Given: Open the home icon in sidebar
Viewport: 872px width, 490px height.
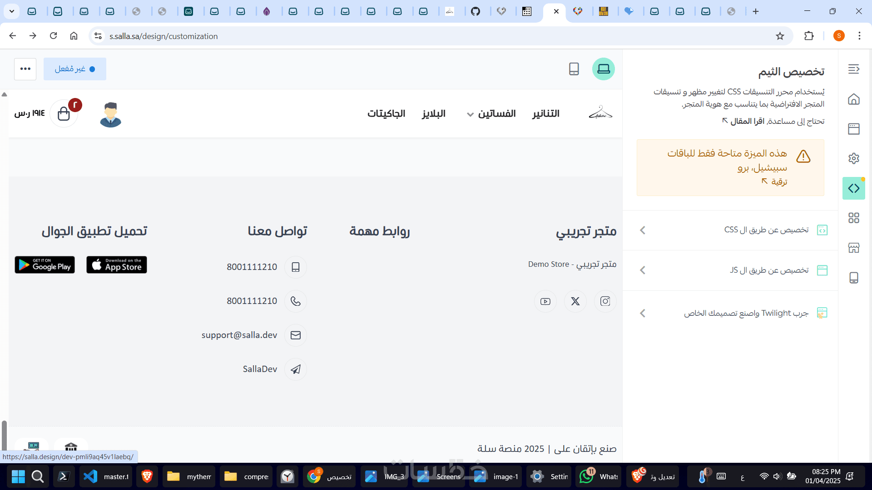Looking at the screenshot, I should (x=853, y=99).
